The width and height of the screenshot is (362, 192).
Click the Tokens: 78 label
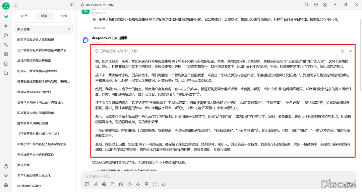[98, 28]
